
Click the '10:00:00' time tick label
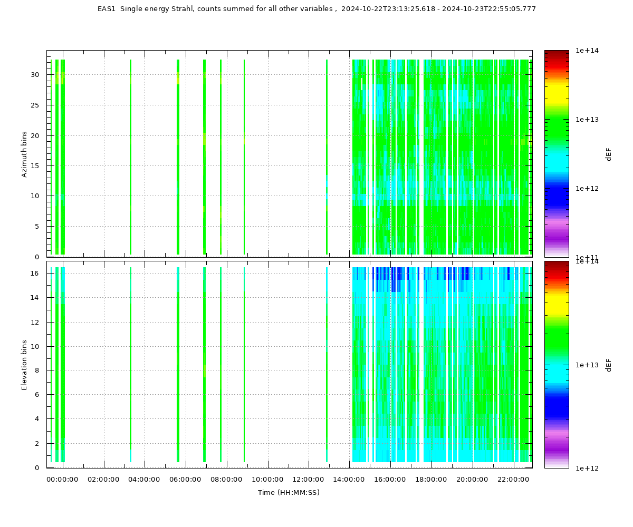click(267, 479)
